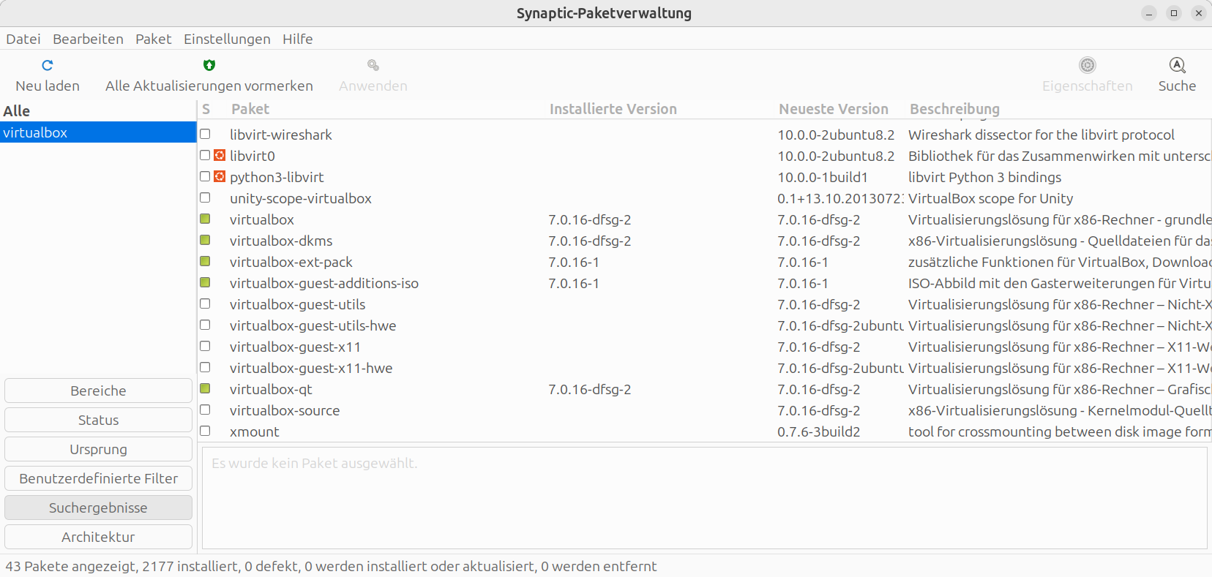Click the Bereiche filter button
Image resolution: width=1212 pixels, height=577 pixels.
98,391
